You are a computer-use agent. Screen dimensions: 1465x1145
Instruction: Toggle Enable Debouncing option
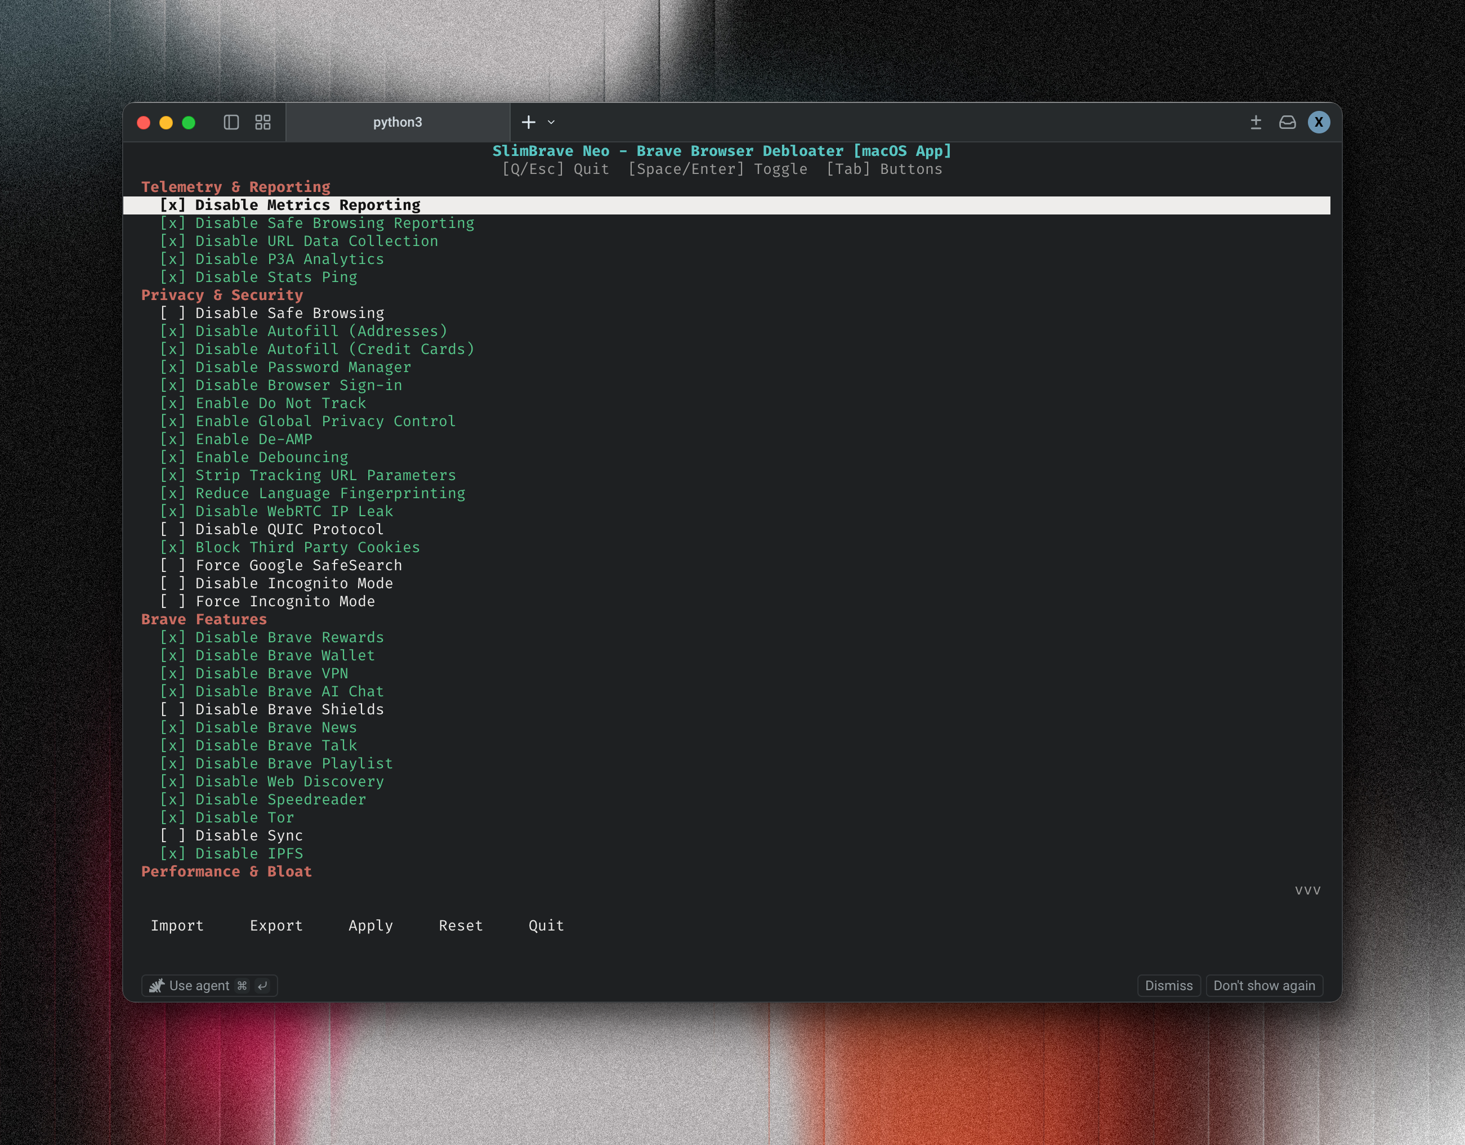(254, 458)
